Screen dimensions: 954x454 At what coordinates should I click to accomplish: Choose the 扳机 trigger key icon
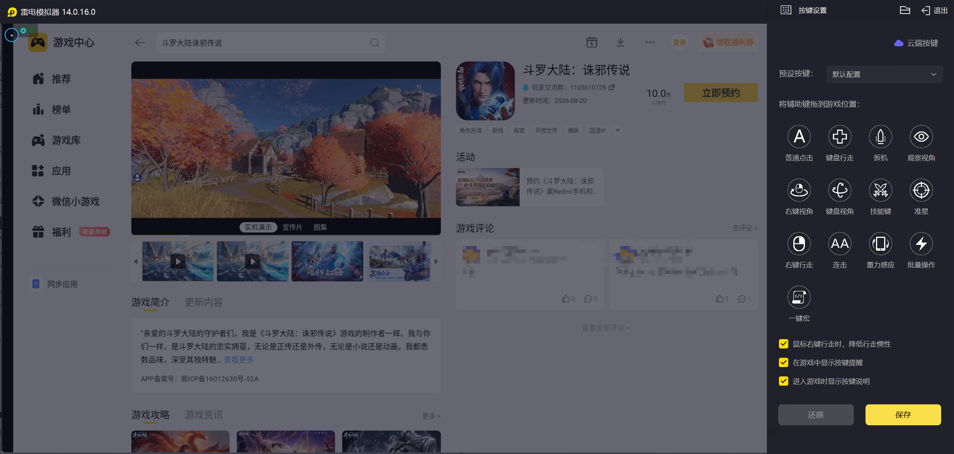pyautogui.click(x=880, y=137)
